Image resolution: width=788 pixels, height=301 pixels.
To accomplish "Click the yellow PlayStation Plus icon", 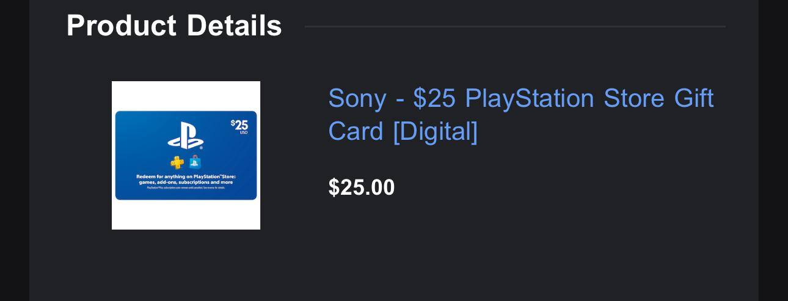I will (177, 162).
